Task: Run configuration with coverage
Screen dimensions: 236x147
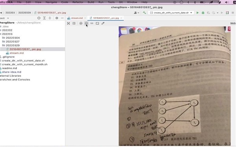Action: pyautogui.click(x=208, y=13)
